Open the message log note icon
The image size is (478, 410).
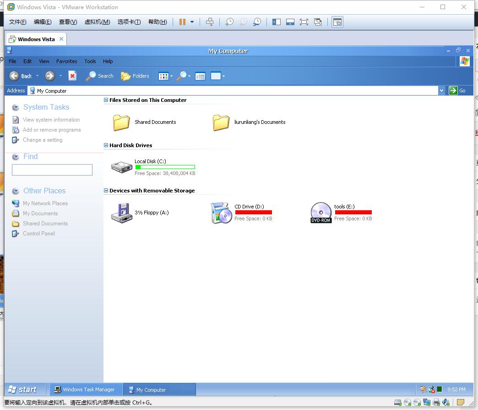[461, 402]
